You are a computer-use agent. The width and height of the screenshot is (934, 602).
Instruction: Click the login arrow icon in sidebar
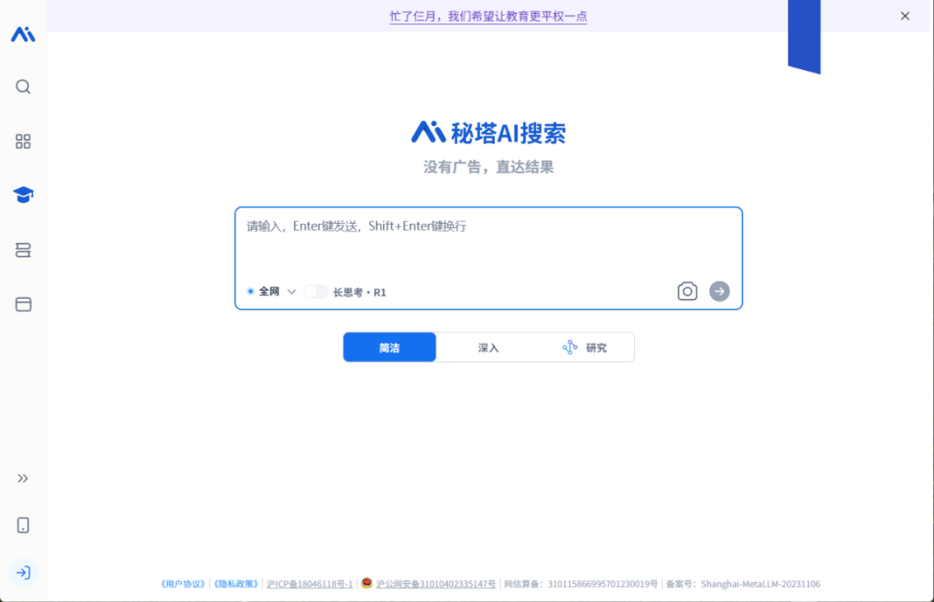coord(23,573)
